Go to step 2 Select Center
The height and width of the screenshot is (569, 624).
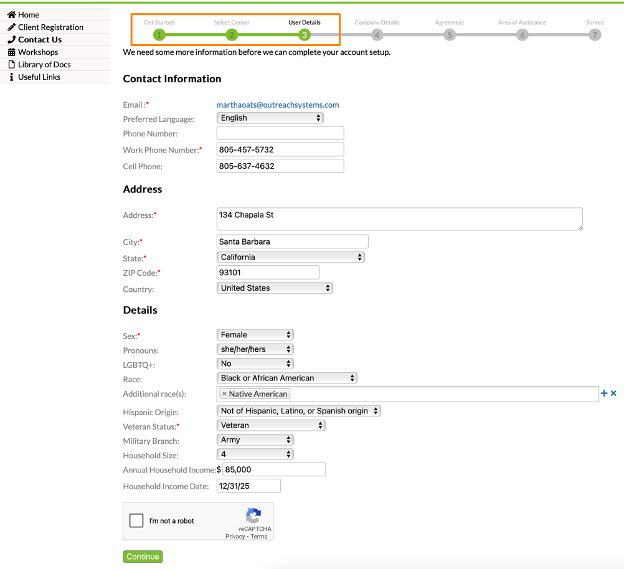click(x=232, y=35)
